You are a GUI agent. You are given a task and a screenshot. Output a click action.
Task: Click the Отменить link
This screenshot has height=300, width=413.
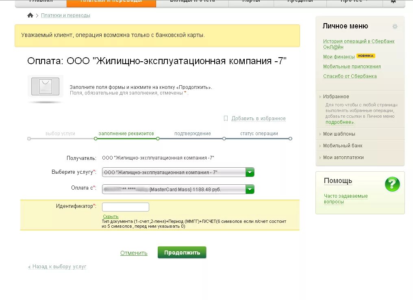pos(134,253)
